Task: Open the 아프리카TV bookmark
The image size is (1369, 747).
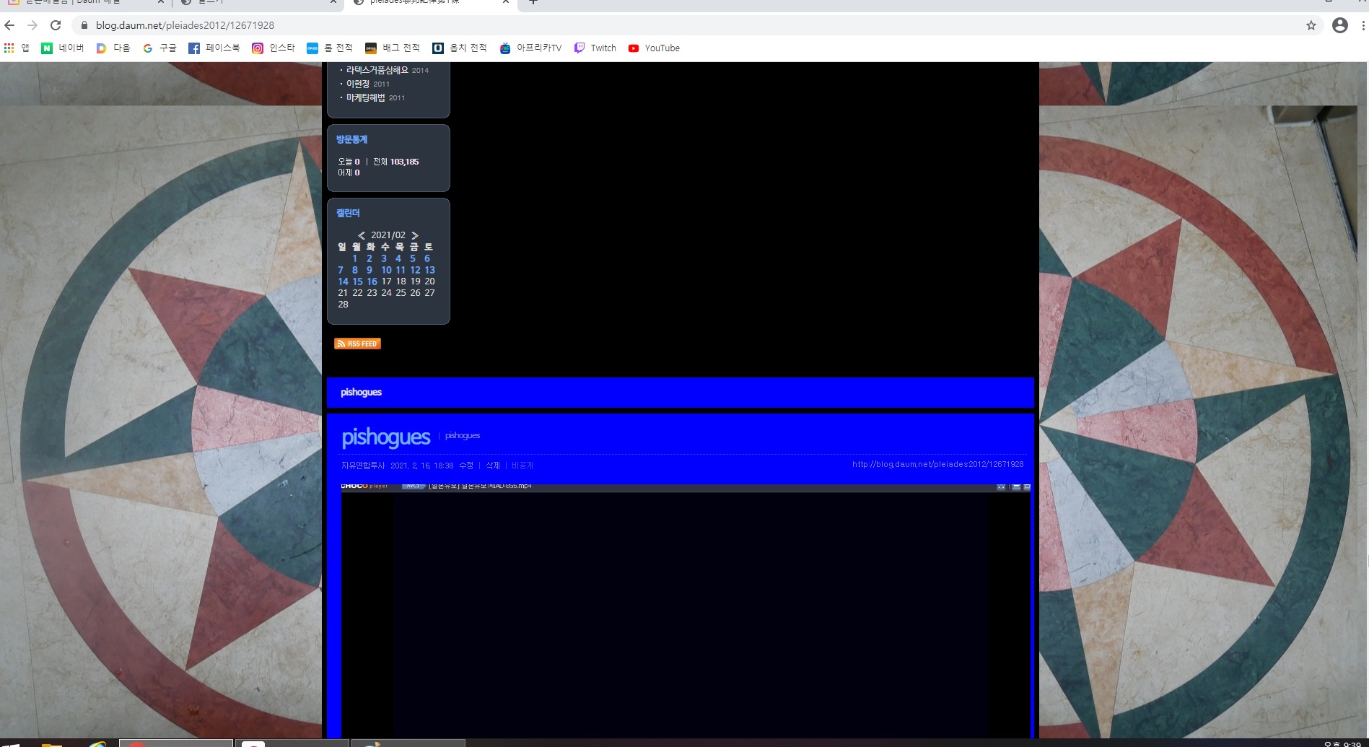Action: click(530, 48)
